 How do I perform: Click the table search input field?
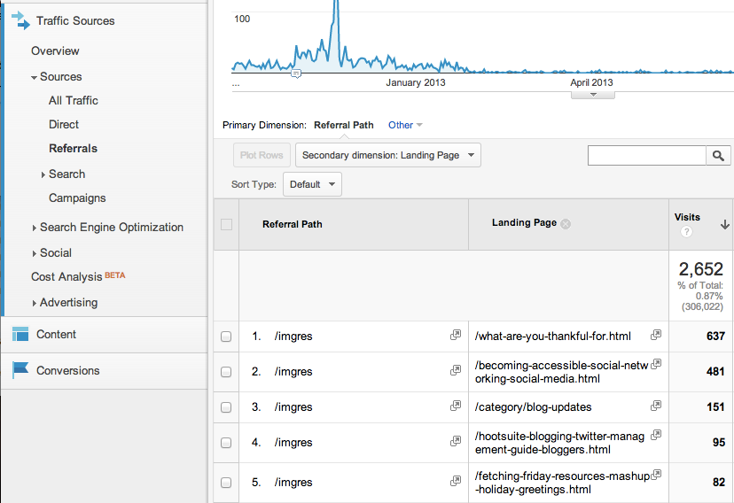click(647, 156)
